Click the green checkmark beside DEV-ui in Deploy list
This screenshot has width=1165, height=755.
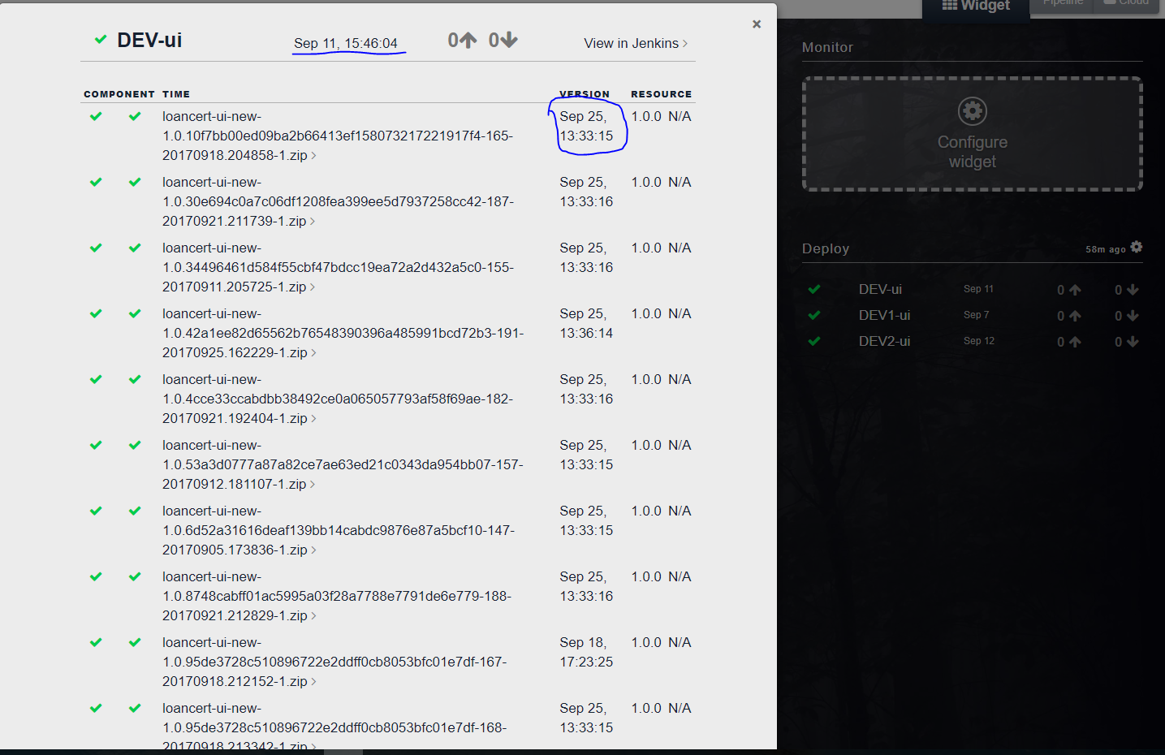[x=814, y=289]
